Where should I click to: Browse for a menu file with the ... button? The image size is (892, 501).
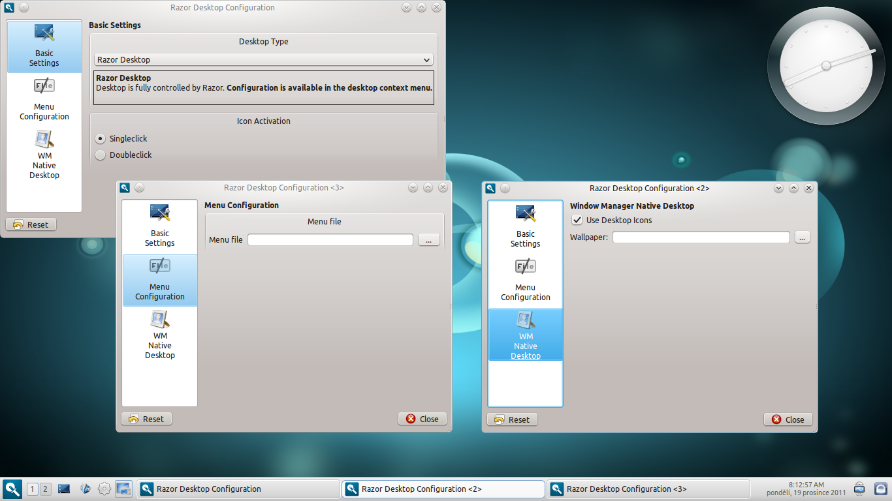(x=428, y=239)
